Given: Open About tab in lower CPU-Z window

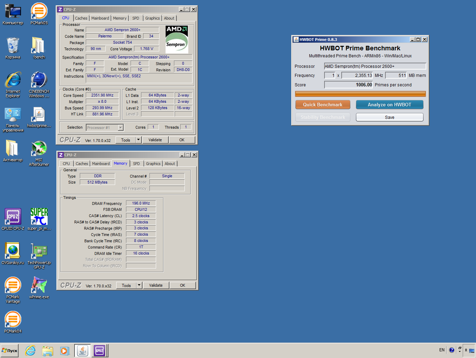Looking at the screenshot, I should pos(170,164).
